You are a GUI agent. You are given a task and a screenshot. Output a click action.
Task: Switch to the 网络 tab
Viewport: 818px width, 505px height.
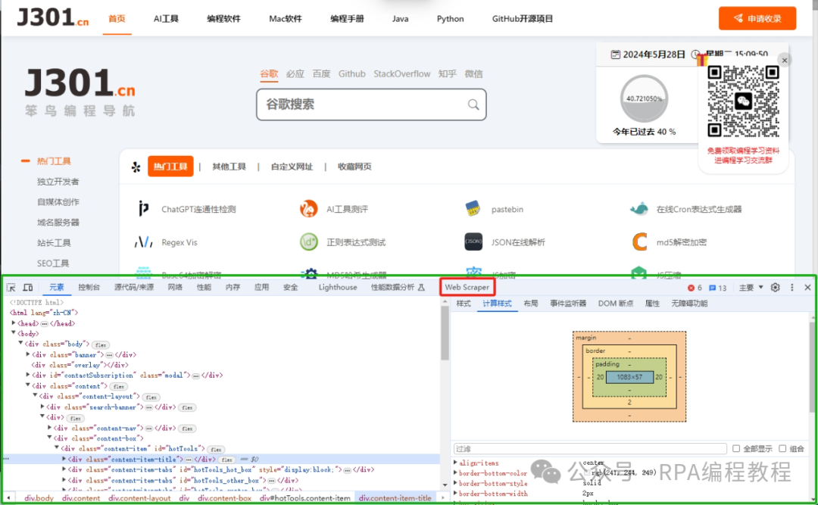click(x=175, y=288)
